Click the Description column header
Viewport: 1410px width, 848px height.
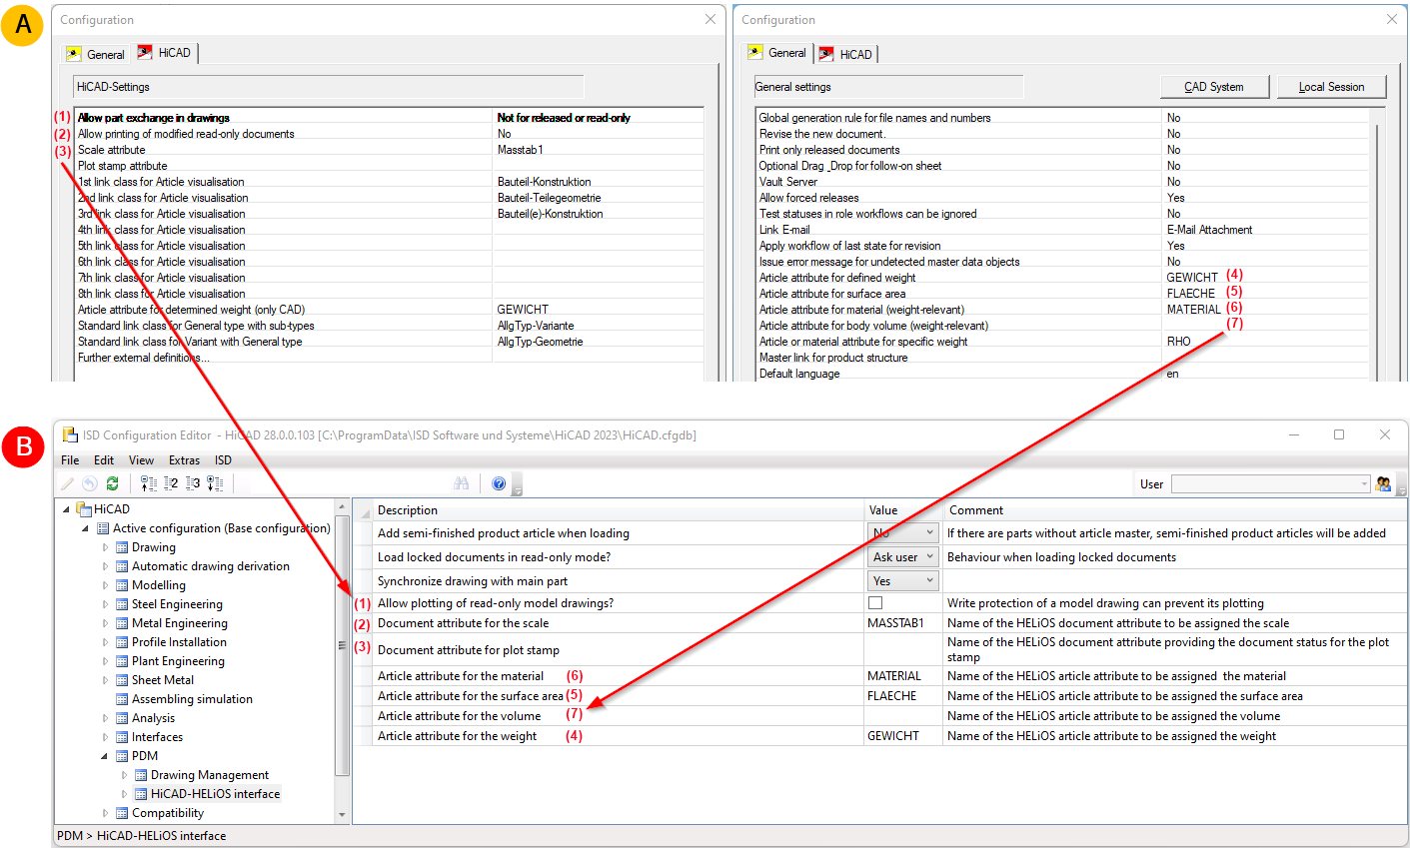tap(619, 510)
